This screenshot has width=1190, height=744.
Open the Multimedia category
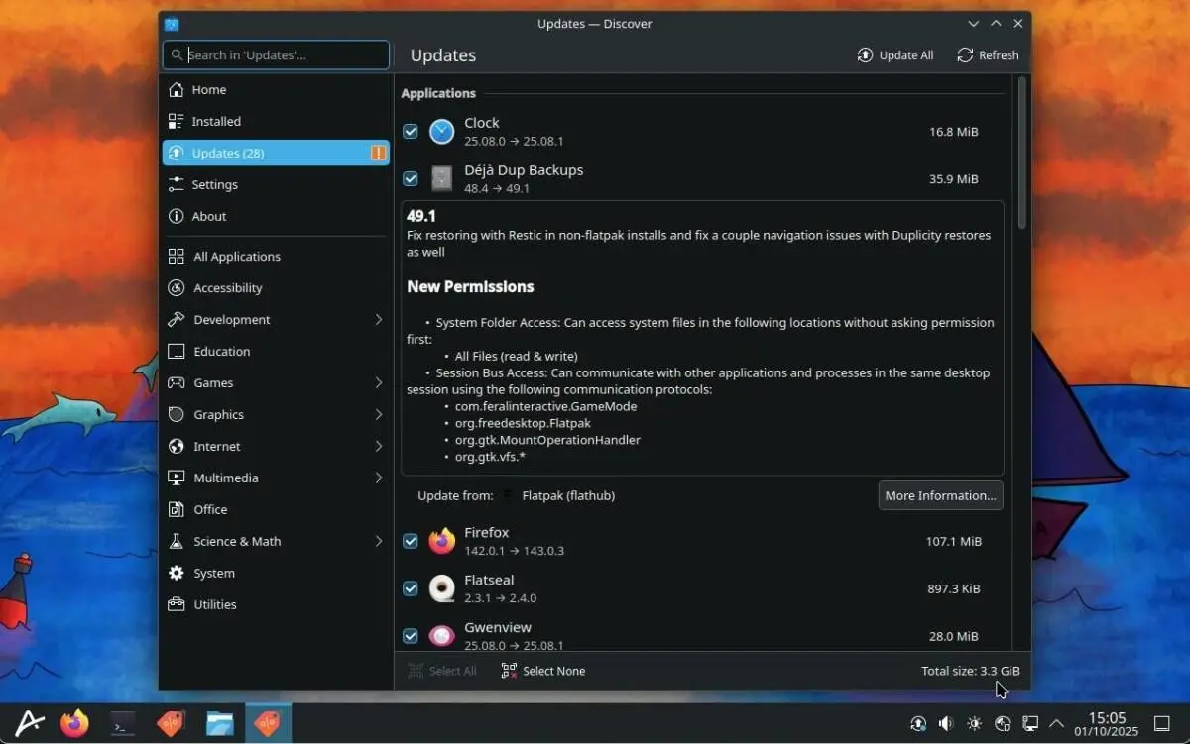(x=276, y=478)
